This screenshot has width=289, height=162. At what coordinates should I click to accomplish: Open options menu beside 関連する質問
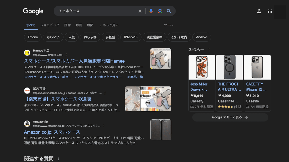click(58, 159)
